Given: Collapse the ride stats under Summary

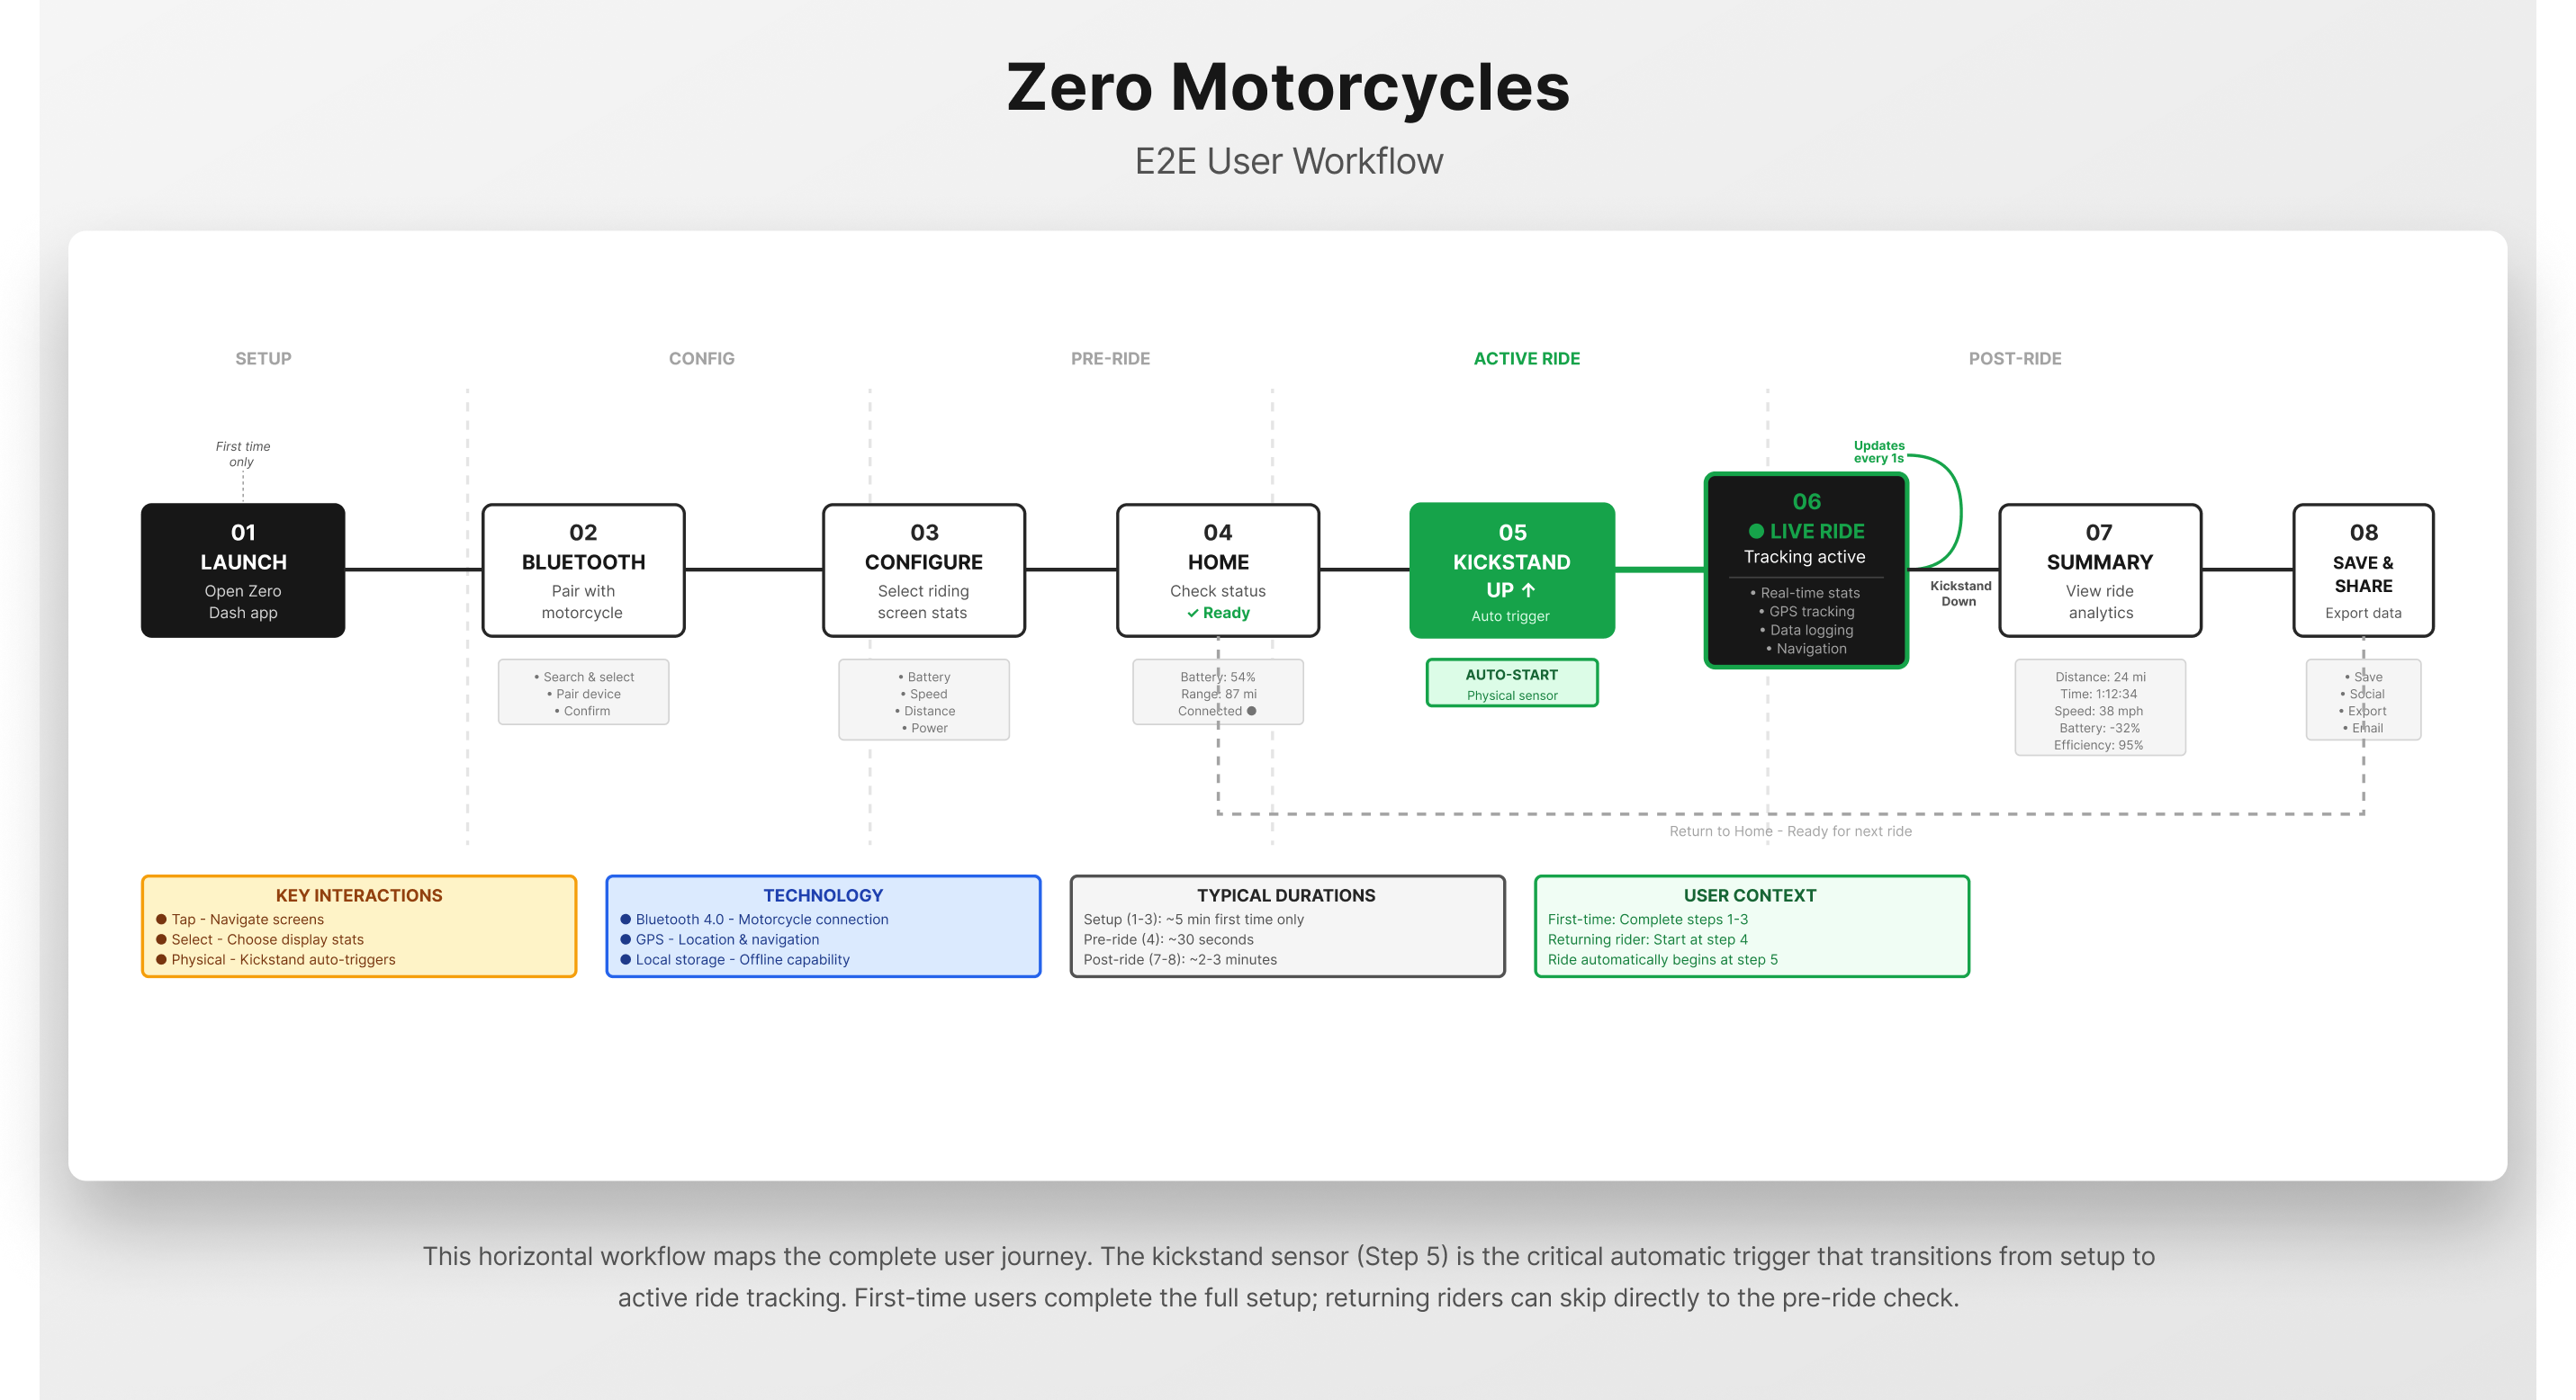Looking at the screenshot, I should pos(2100,710).
